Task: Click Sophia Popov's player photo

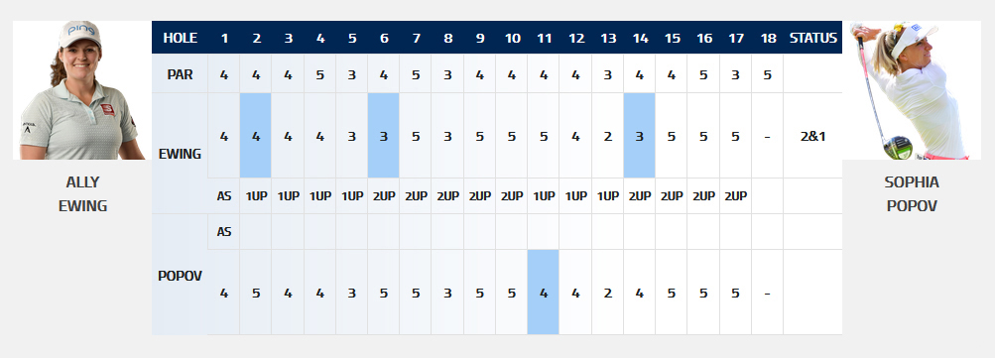Action: [912, 90]
